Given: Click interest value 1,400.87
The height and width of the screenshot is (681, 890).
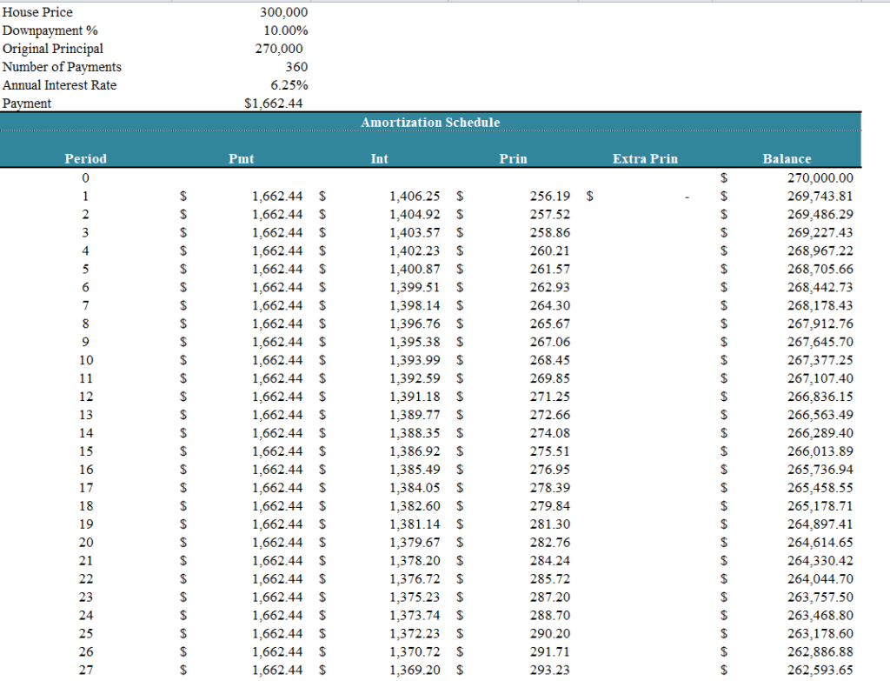Looking at the screenshot, I should click(x=415, y=269).
